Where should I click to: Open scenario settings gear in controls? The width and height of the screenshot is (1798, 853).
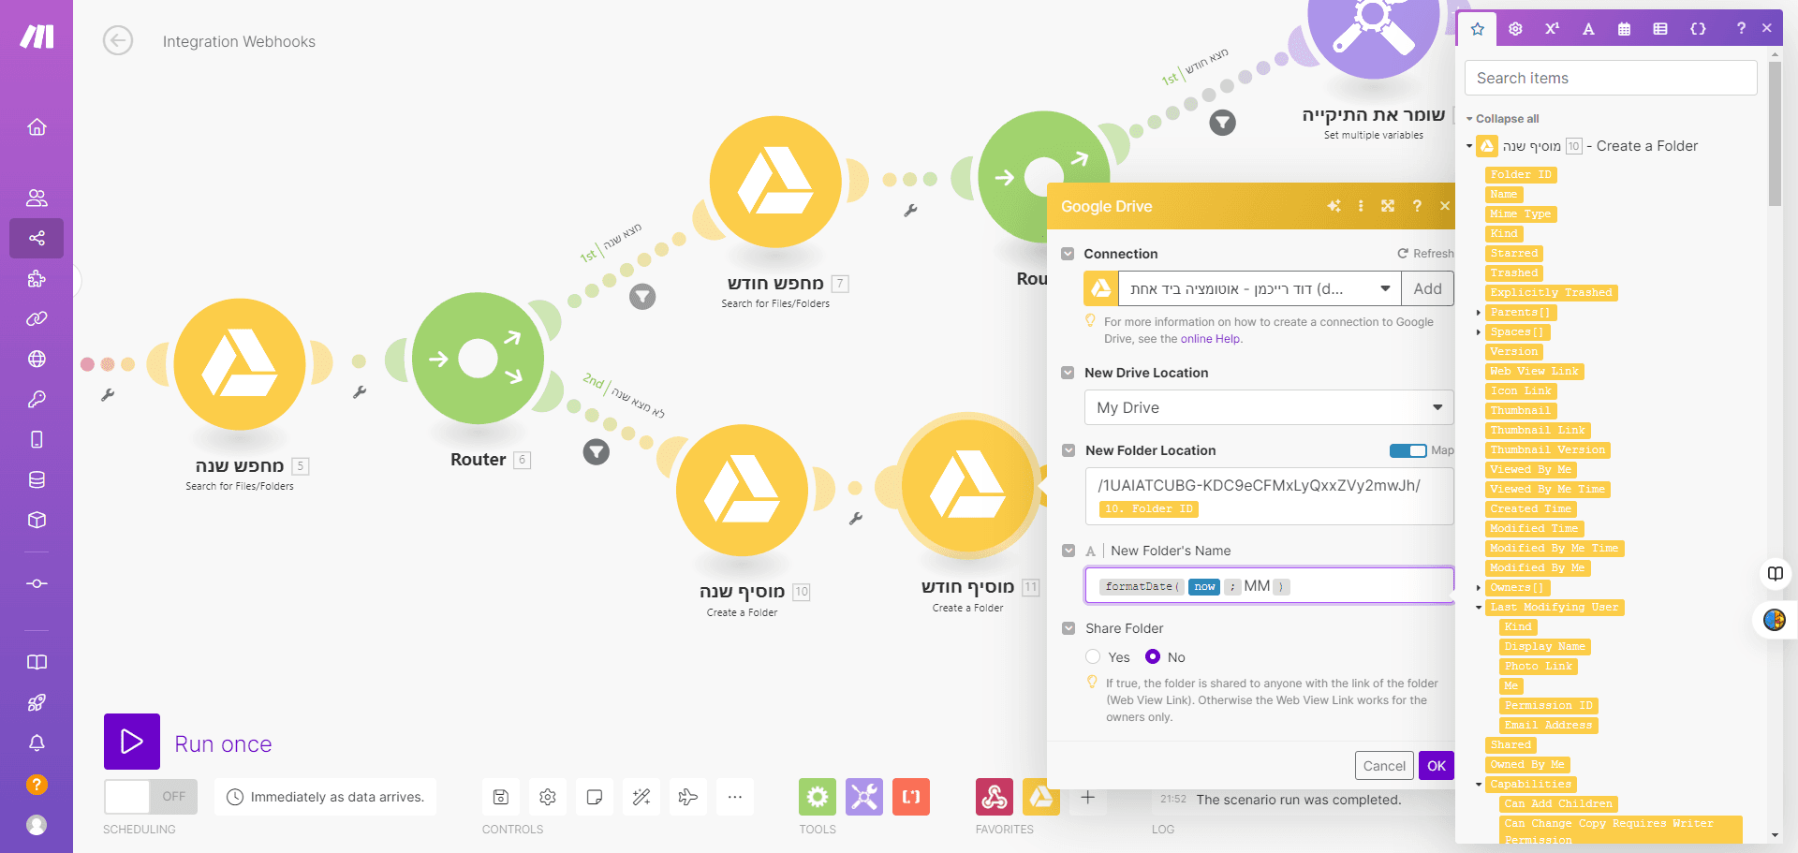coord(548,797)
